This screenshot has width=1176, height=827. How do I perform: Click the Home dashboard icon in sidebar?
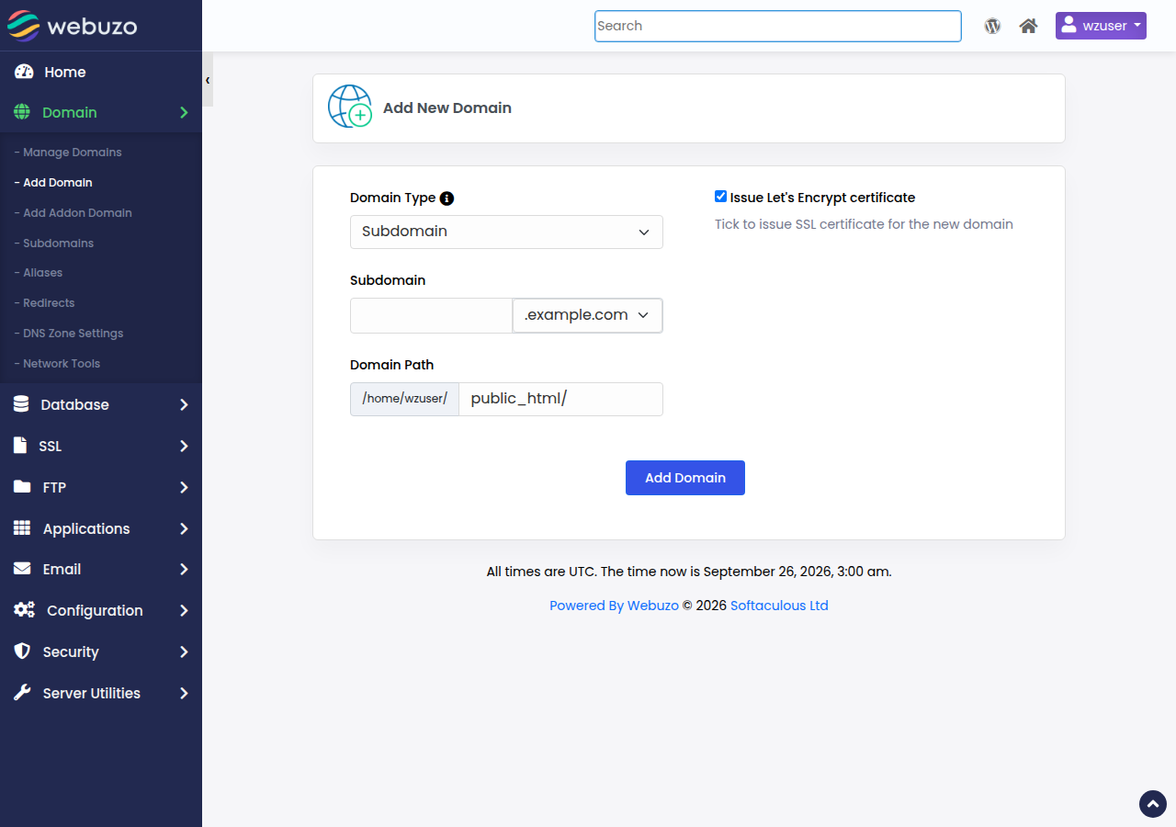(x=24, y=72)
